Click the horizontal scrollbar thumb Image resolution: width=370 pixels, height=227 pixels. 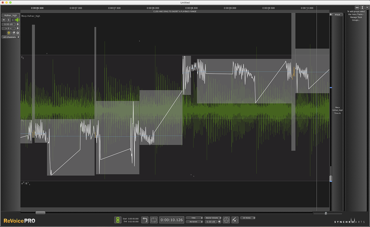click(x=40, y=213)
